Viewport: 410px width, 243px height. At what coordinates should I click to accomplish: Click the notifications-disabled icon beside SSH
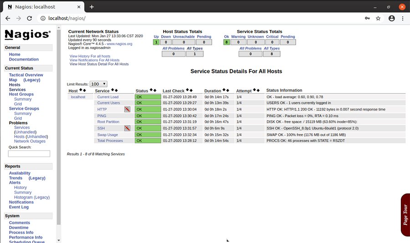coord(127,128)
